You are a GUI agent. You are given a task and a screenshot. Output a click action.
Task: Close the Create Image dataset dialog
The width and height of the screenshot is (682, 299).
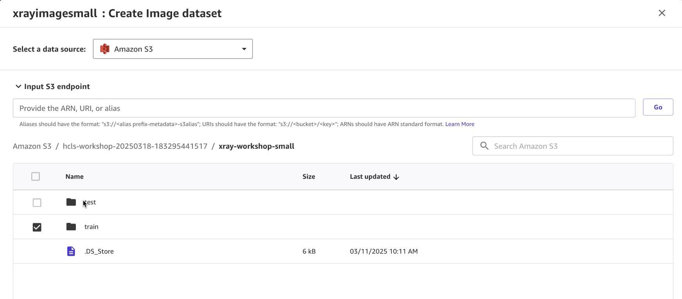tap(662, 13)
